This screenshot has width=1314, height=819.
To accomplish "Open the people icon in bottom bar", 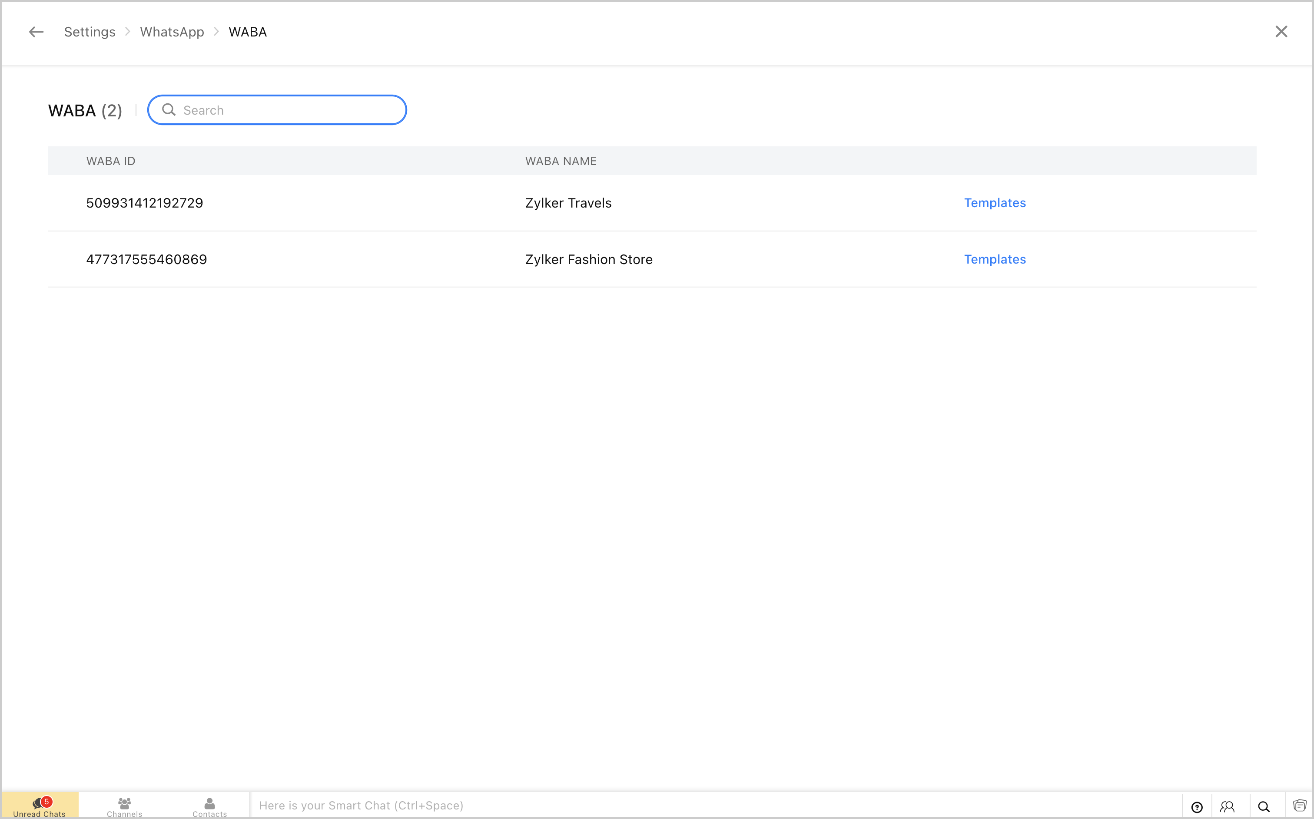I will (x=1227, y=807).
